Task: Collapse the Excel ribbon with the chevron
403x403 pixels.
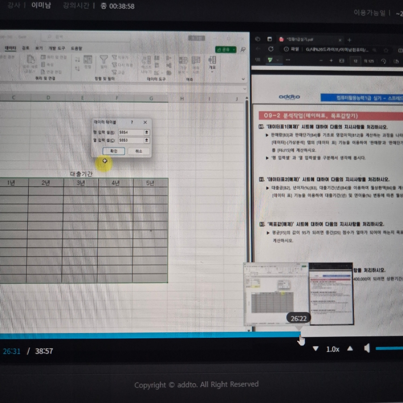Action: pyautogui.click(x=243, y=79)
